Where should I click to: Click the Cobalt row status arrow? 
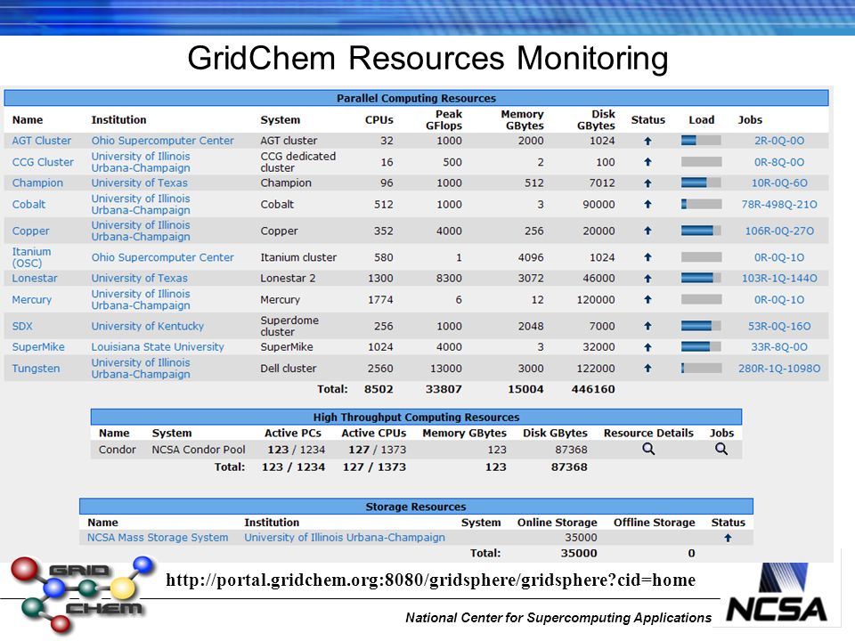647,205
